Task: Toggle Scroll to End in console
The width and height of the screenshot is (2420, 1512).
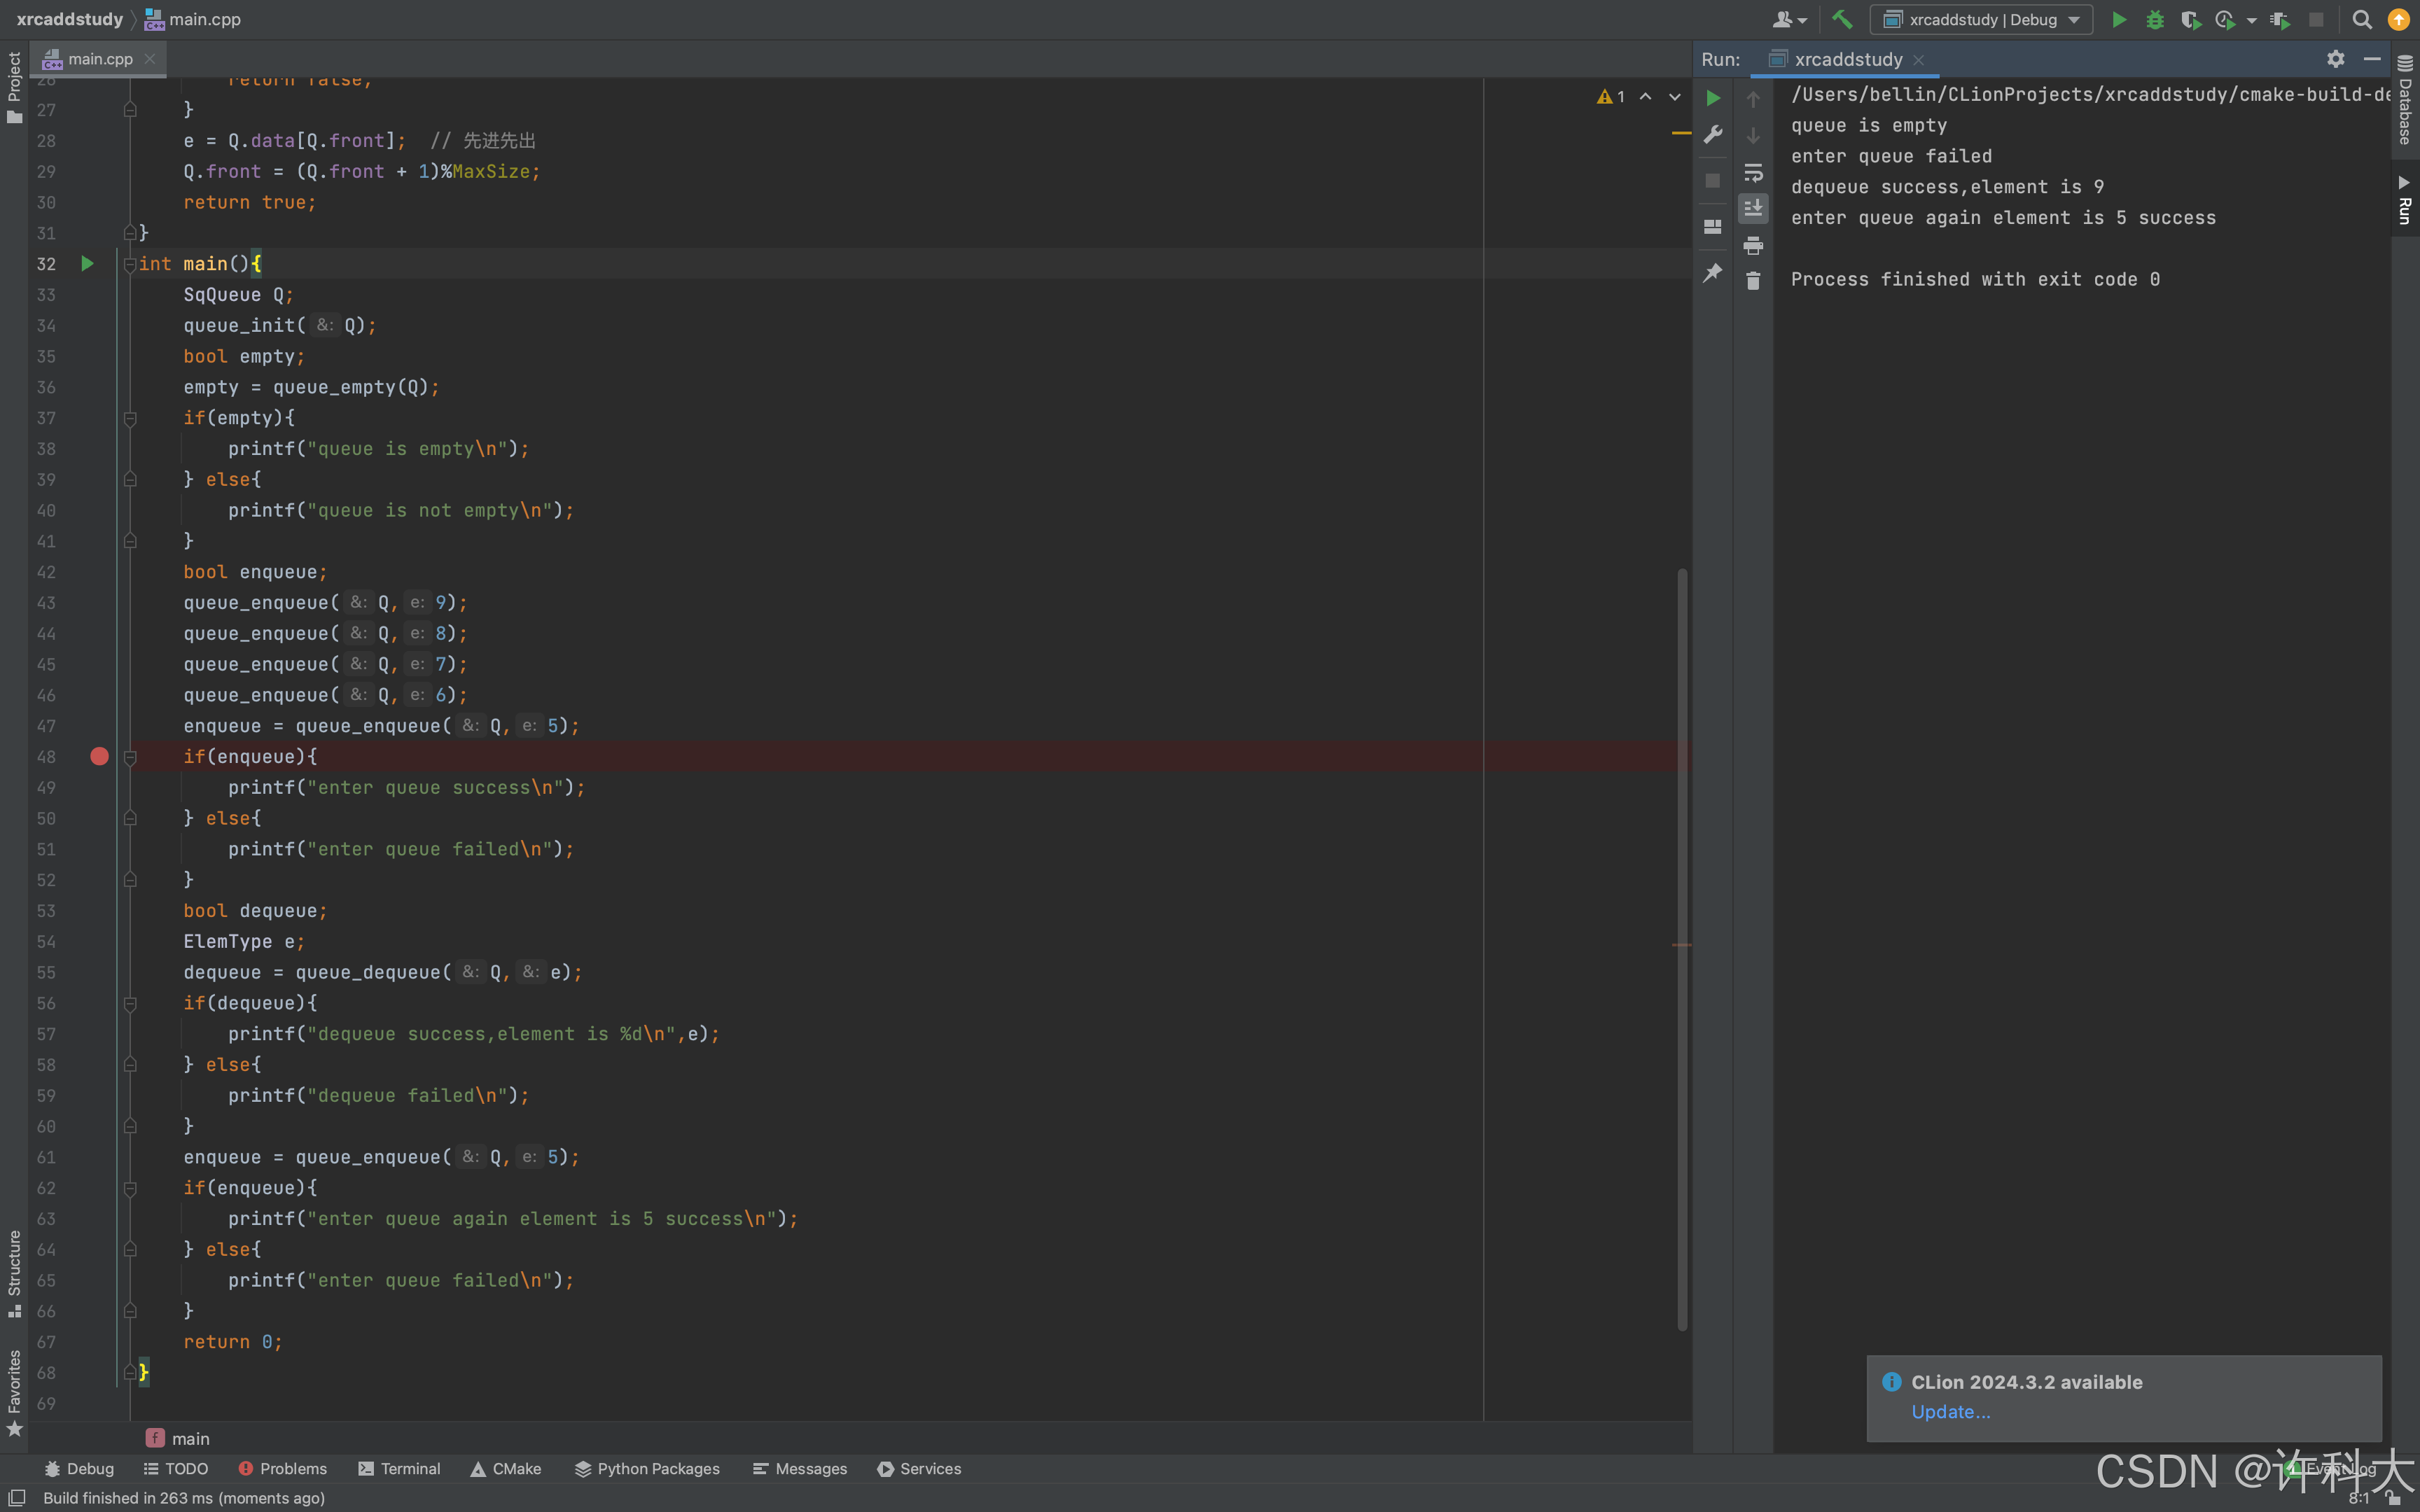Action: (x=1753, y=208)
